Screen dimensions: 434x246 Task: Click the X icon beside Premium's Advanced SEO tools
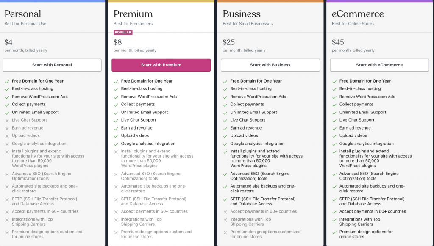116,174
